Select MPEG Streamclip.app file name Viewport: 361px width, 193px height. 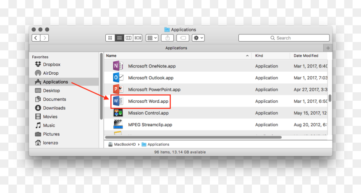click(150, 125)
